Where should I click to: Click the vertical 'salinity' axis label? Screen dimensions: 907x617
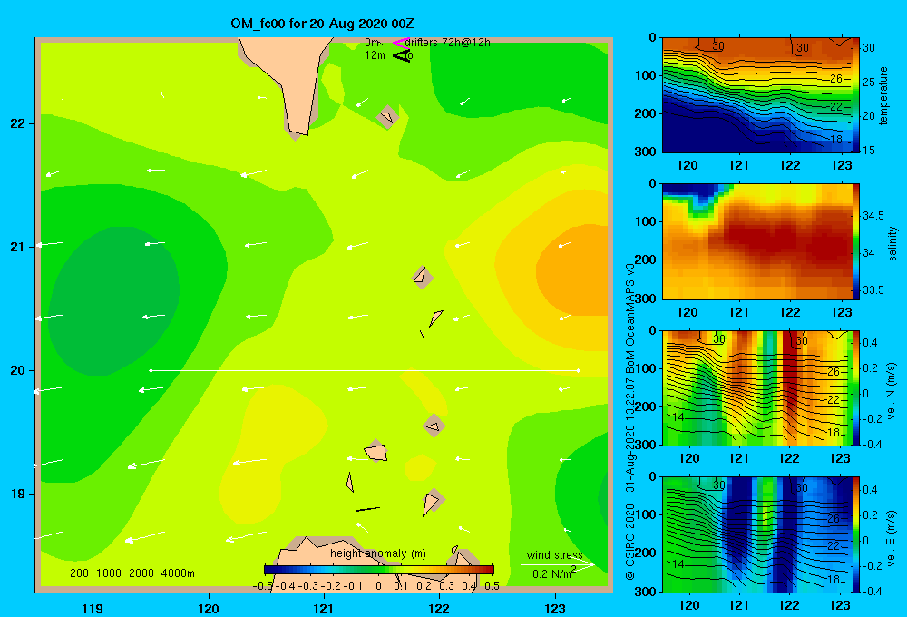(x=892, y=243)
